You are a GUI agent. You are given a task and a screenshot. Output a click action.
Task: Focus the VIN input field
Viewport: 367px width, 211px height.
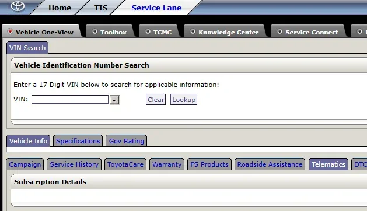[x=70, y=100]
